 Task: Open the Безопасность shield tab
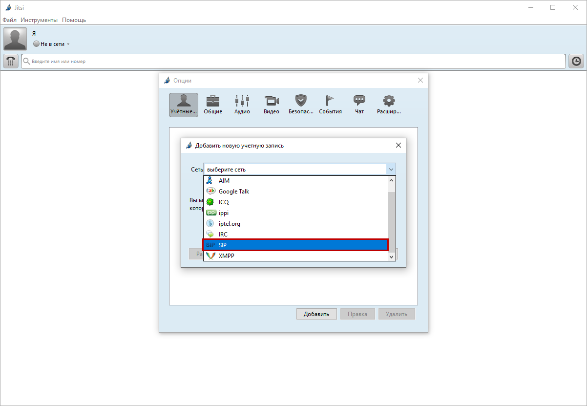(301, 105)
